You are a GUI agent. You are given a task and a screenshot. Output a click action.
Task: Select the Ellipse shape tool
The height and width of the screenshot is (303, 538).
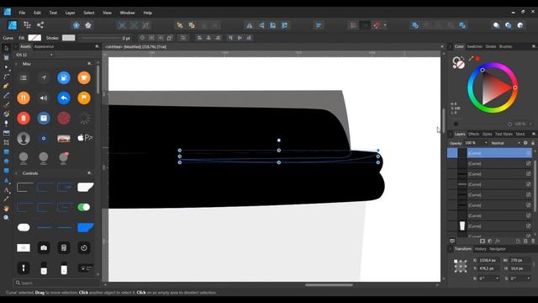pos(6,161)
